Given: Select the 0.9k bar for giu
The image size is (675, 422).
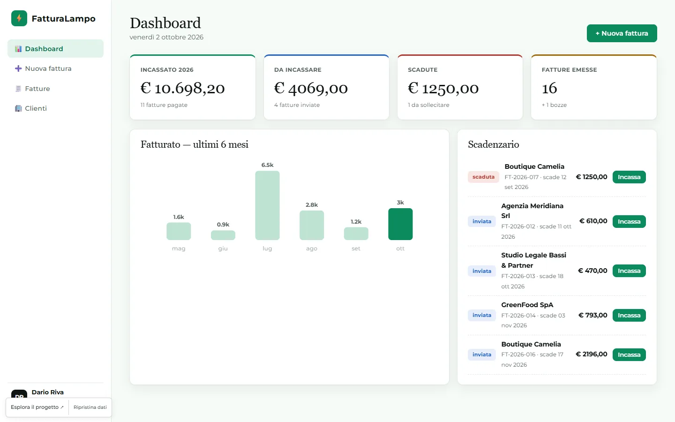Looking at the screenshot, I should [223, 235].
